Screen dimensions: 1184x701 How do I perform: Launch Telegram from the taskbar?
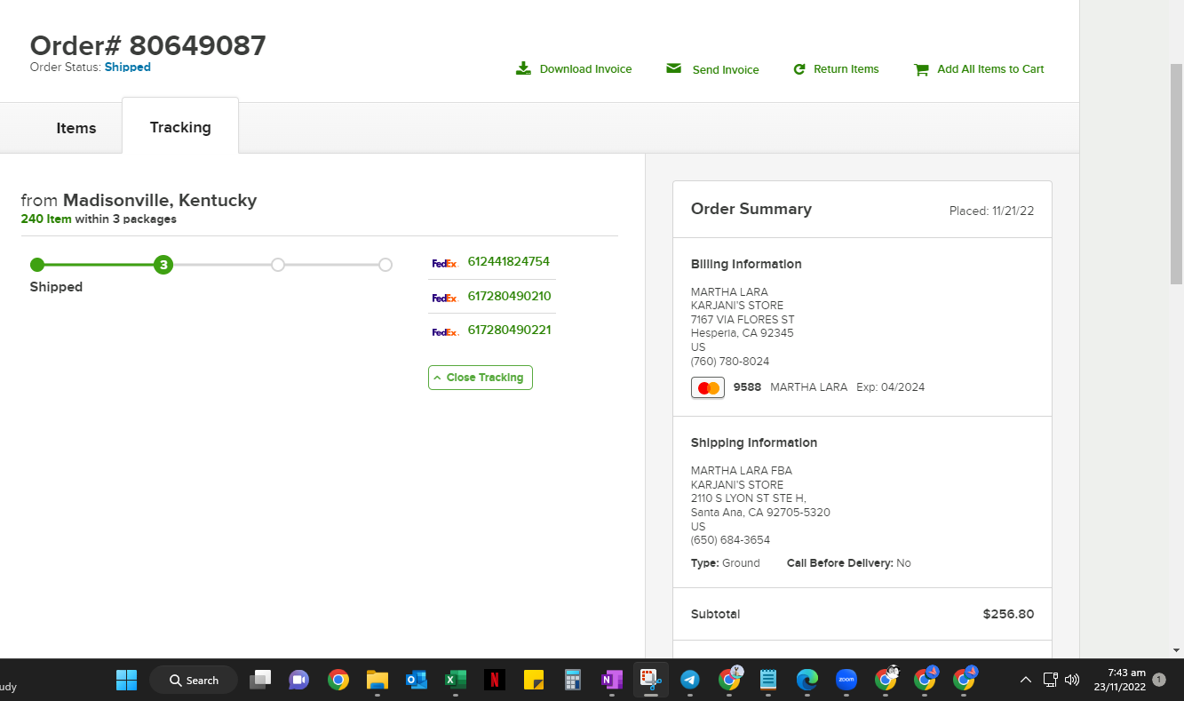click(x=690, y=681)
